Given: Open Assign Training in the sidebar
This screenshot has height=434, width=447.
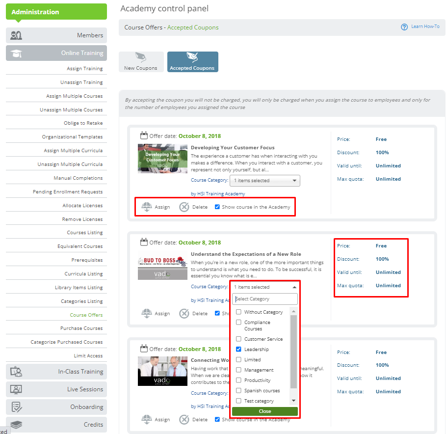Looking at the screenshot, I should coord(85,68).
